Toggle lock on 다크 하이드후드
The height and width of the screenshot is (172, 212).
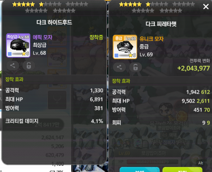point(29,66)
